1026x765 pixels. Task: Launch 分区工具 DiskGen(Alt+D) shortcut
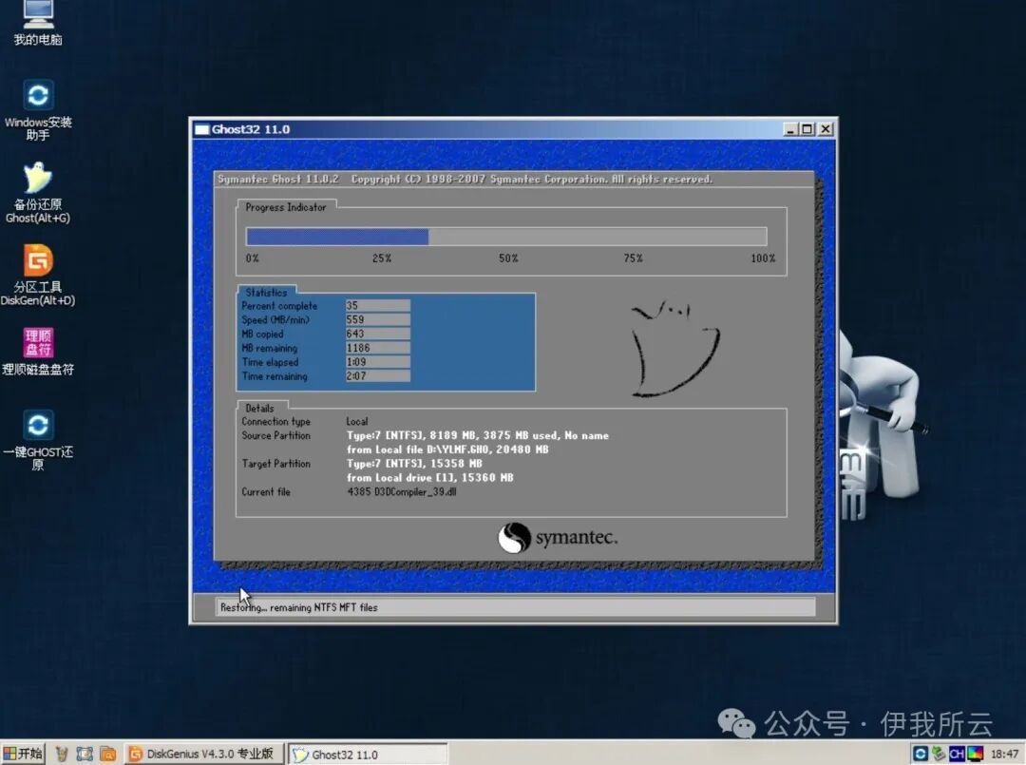(x=38, y=275)
